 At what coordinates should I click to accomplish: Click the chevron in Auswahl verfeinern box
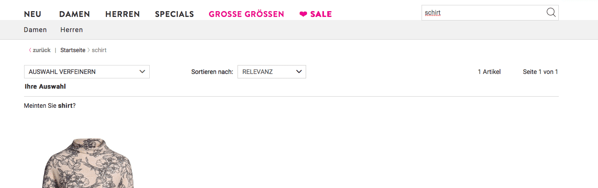[x=142, y=71]
